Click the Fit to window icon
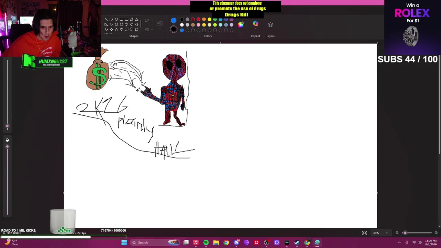The image size is (441, 248). (365, 233)
